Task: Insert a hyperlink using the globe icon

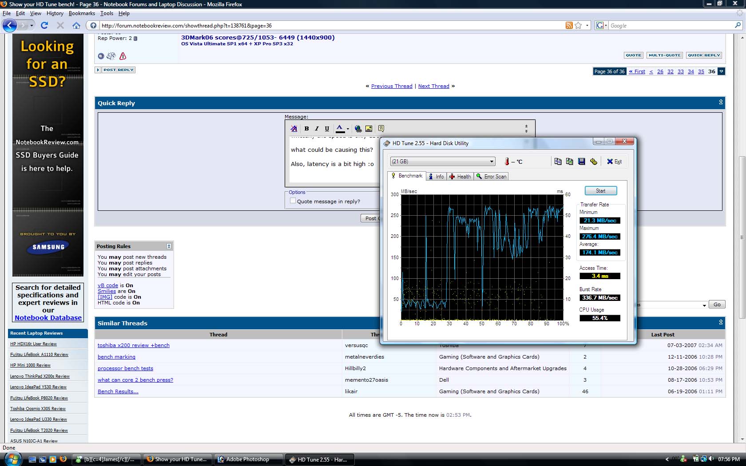Action: pyautogui.click(x=358, y=129)
